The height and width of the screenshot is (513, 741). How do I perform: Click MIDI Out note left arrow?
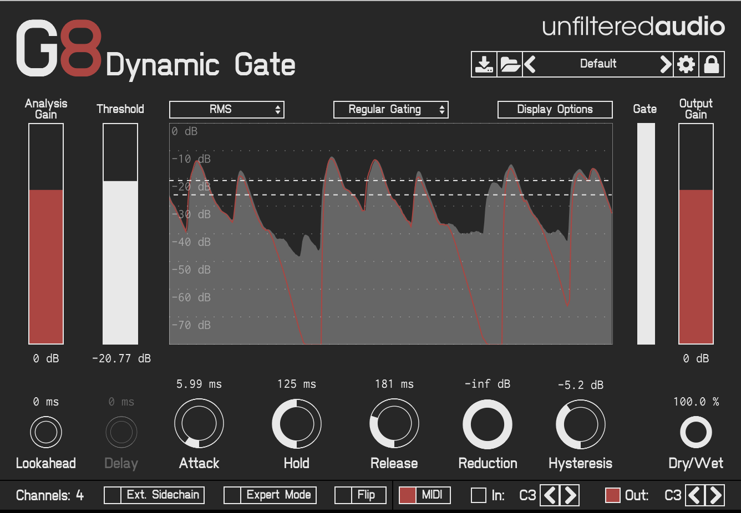click(695, 495)
